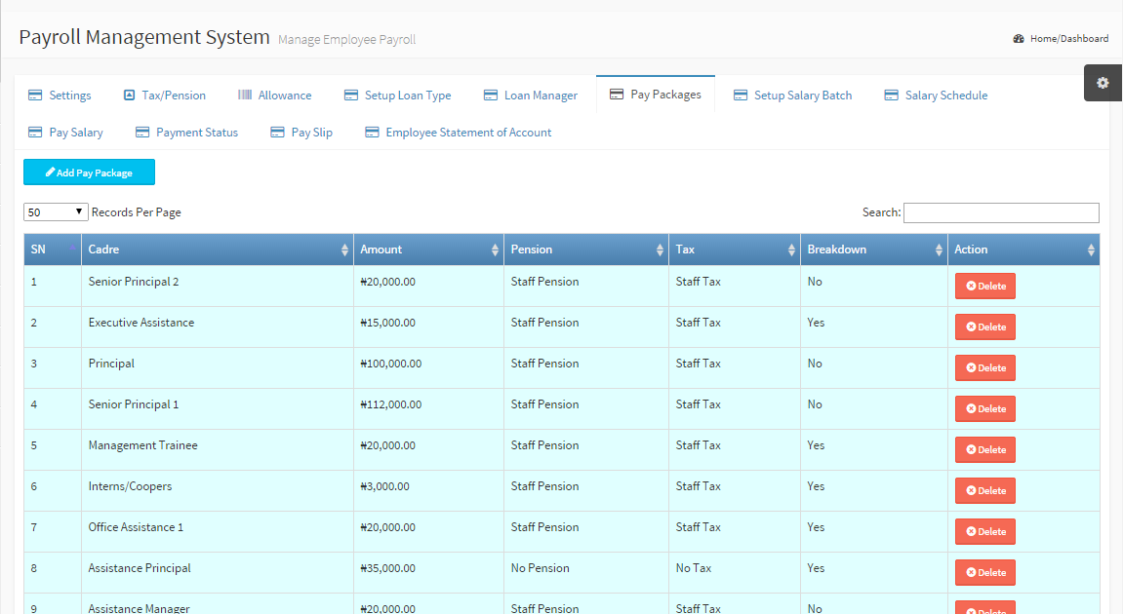
Task: Delete the Senior Principal 2 package
Action: 984,287
